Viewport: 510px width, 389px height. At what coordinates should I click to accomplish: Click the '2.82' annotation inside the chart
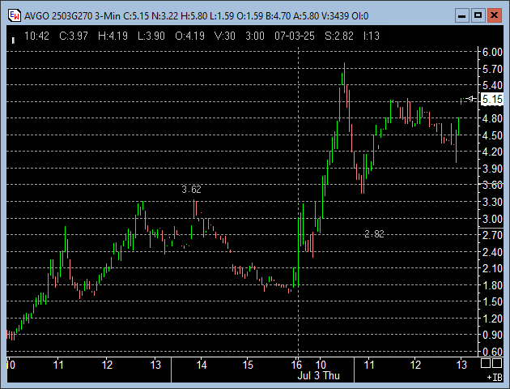pyautogui.click(x=374, y=234)
